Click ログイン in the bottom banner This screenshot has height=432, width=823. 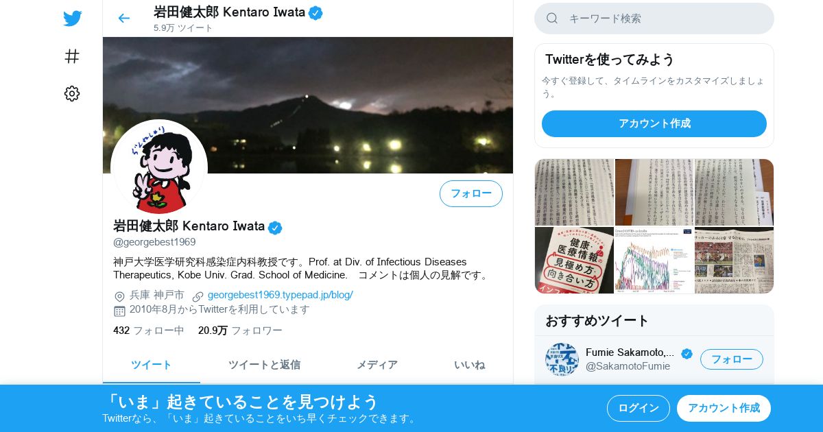(639, 408)
